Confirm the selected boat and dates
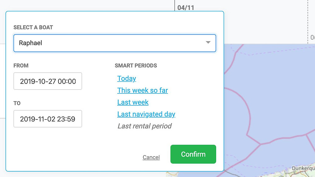Viewport: 315px width, 177px height. (x=193, y=154)
